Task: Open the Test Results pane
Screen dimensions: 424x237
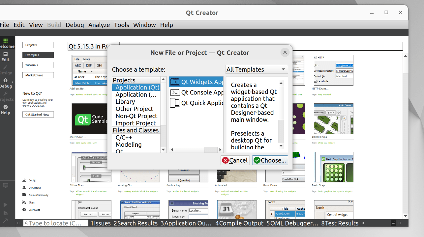Action: coord(340,223)
